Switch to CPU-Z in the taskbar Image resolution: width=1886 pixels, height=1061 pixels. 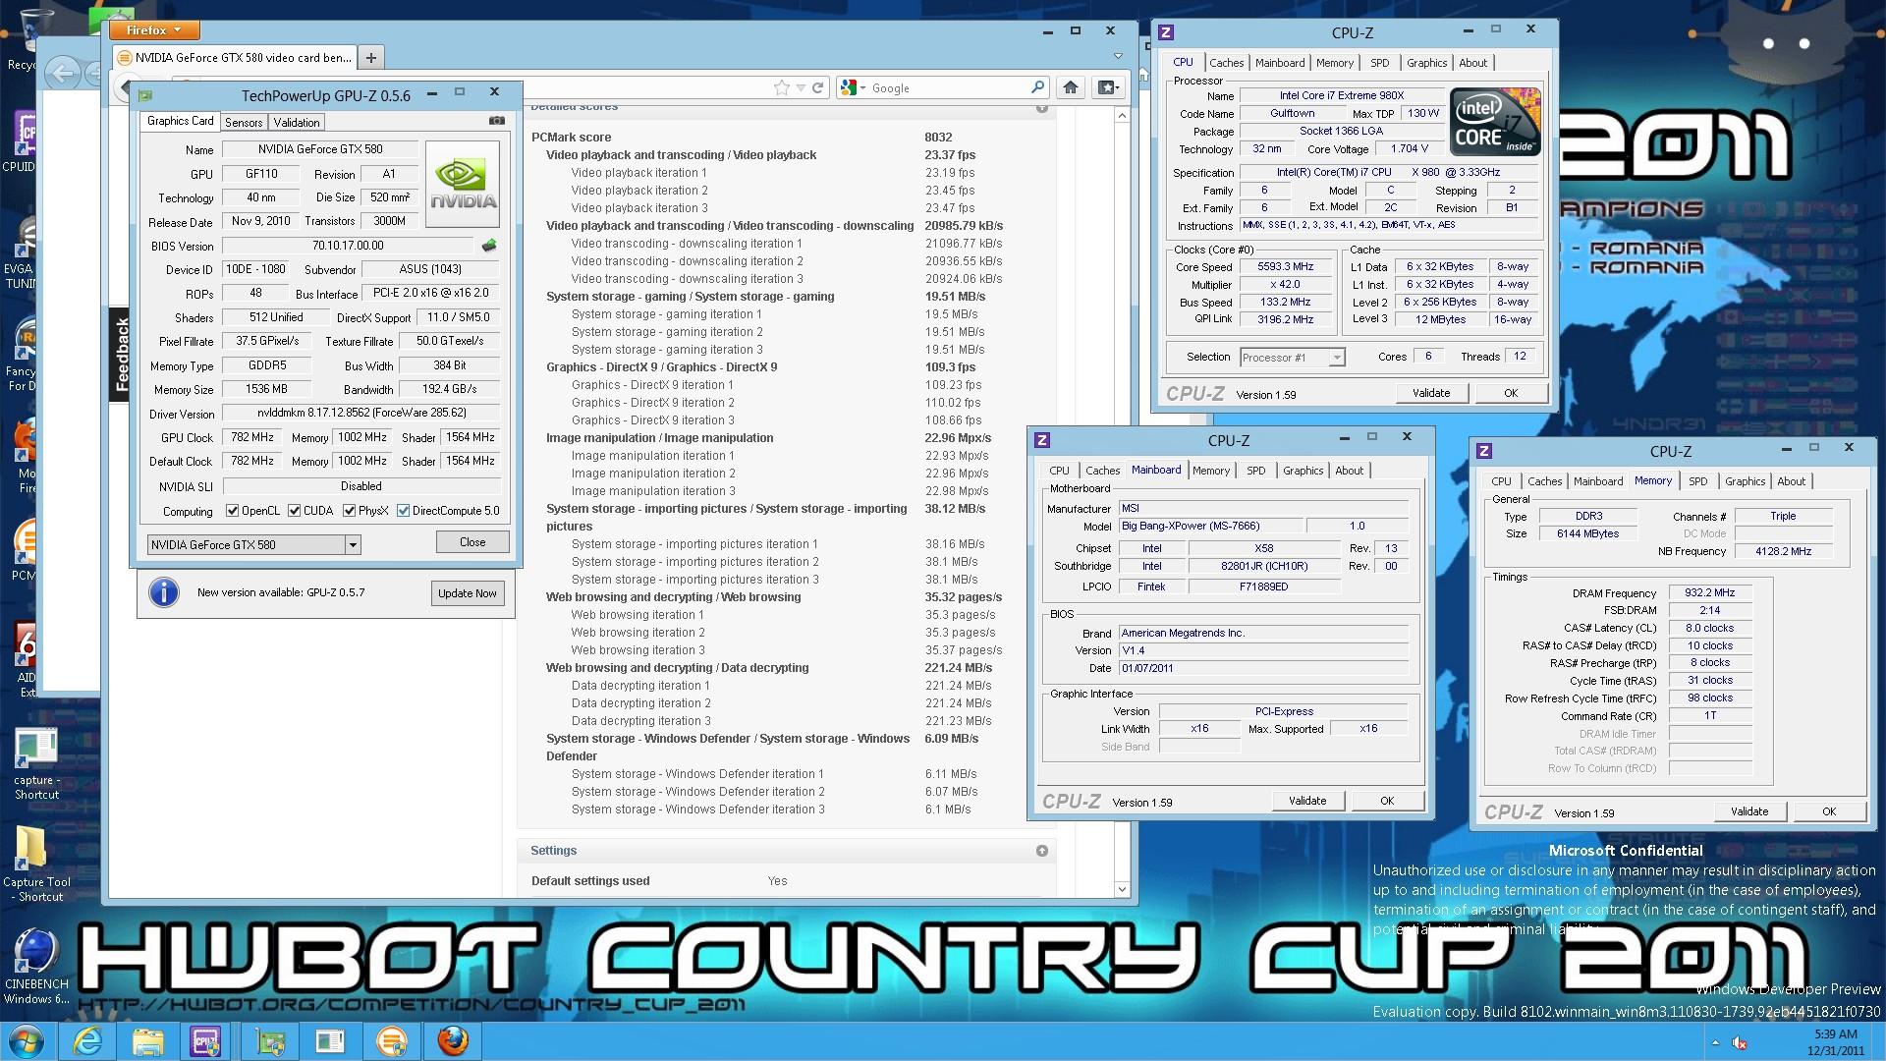[206, 1041]
